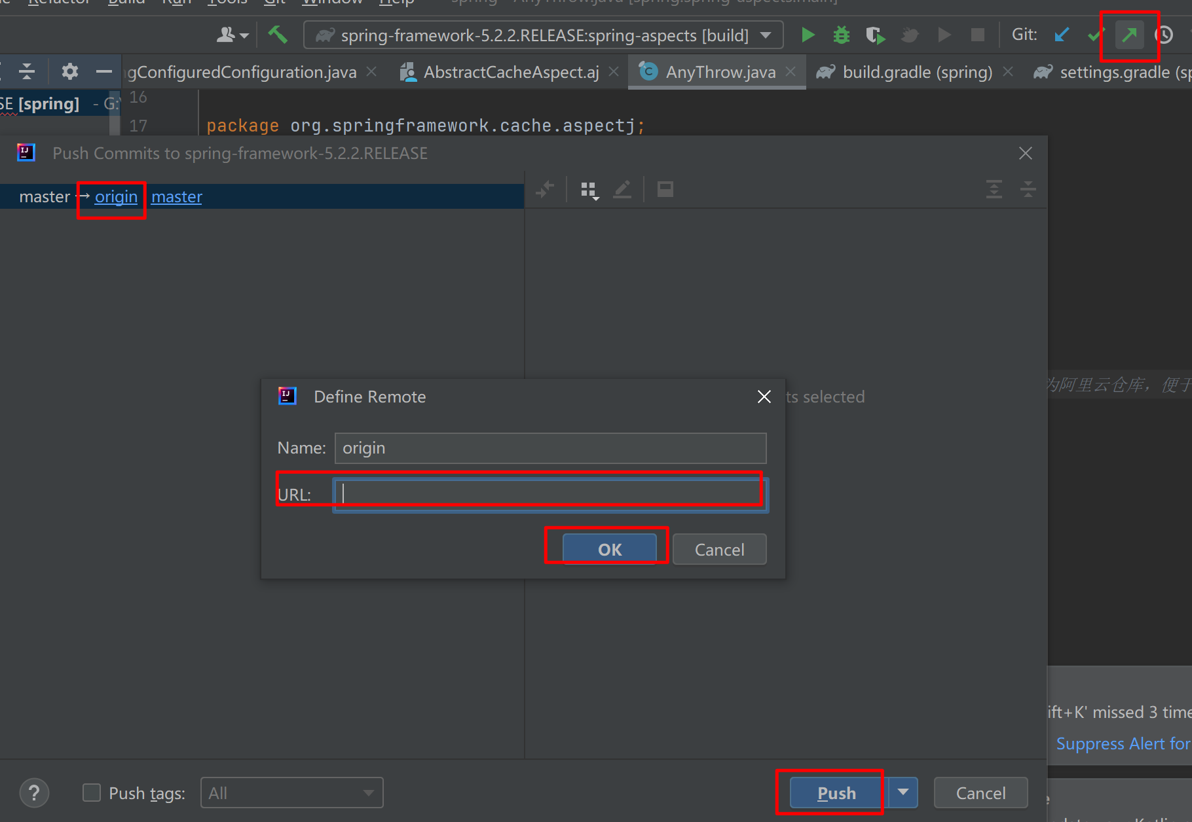
Task: Close the gConfiguredConfiguration.java tab
Action: point(371,71)
